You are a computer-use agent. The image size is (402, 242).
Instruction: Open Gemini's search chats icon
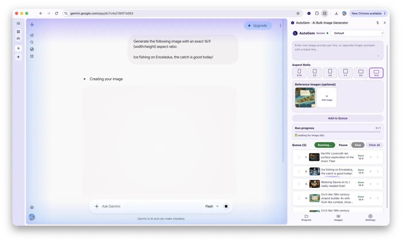tap(32, 42)
